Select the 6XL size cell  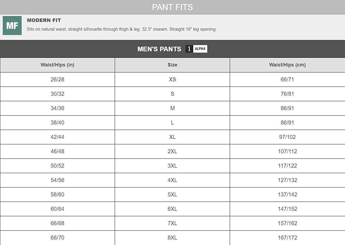[172, 209]
